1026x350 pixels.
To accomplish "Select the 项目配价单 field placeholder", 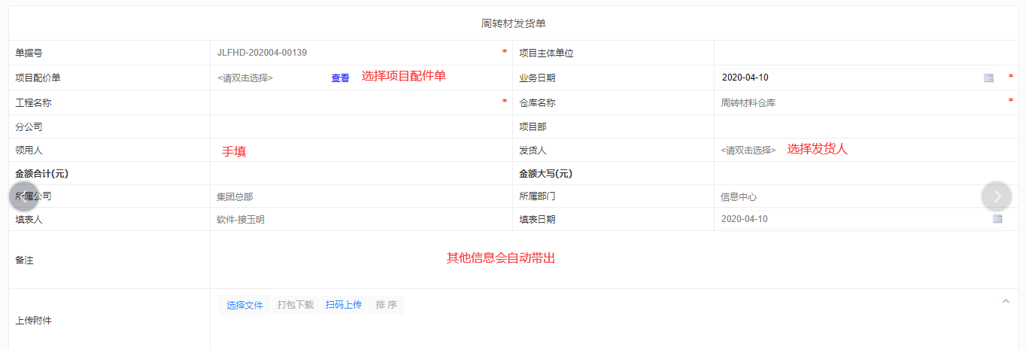I will tap(245, 78).
